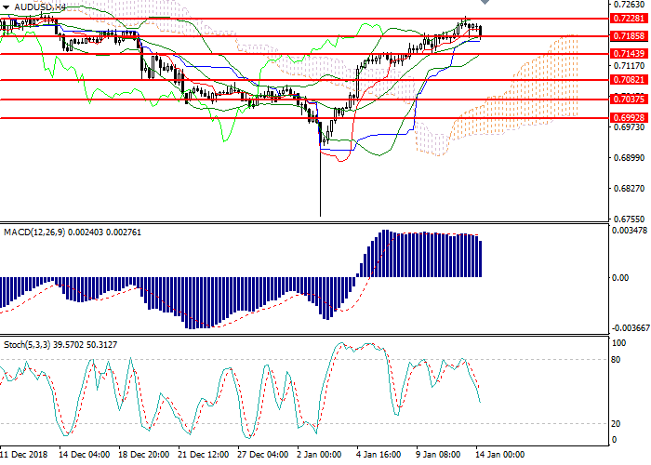Click the AUDUSD,H4 chart title
651x465 pixels.
(41, 7)
